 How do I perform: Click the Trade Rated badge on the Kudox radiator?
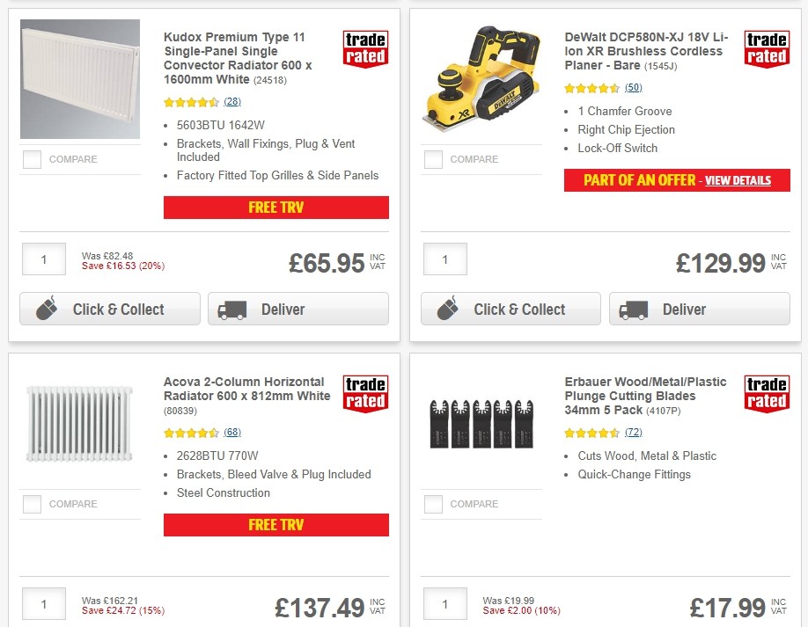pyautogui.click(x=367, y=48)
